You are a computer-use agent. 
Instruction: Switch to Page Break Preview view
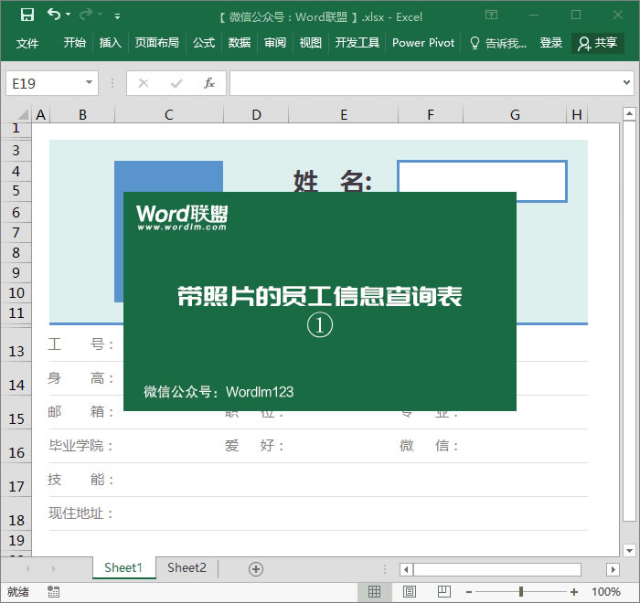[444, 592]
